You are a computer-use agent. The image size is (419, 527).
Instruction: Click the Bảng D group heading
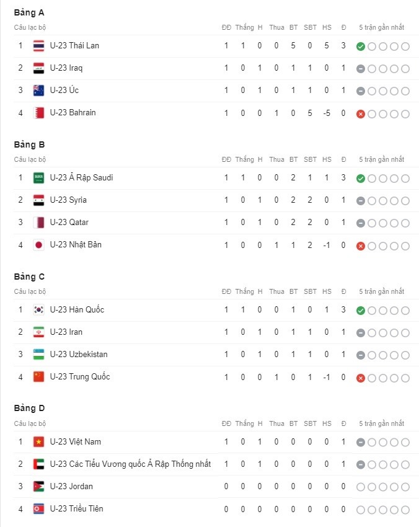click(29, 408)
